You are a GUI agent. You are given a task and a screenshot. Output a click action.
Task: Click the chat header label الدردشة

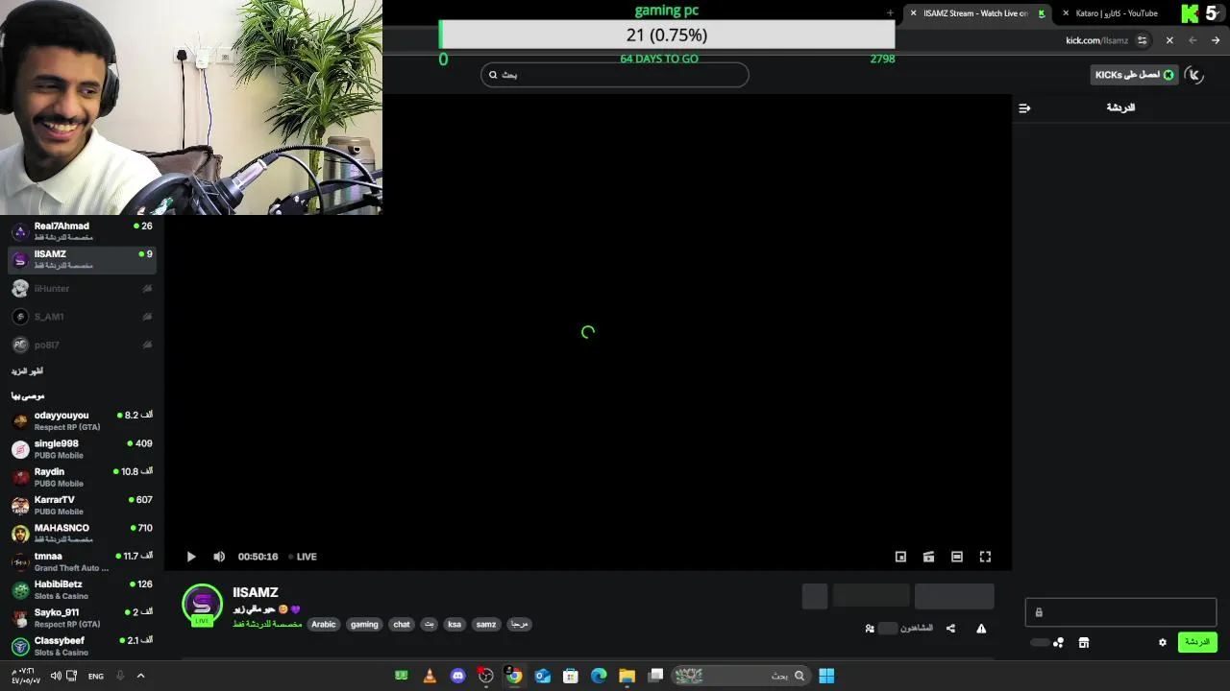(1120, 107)
